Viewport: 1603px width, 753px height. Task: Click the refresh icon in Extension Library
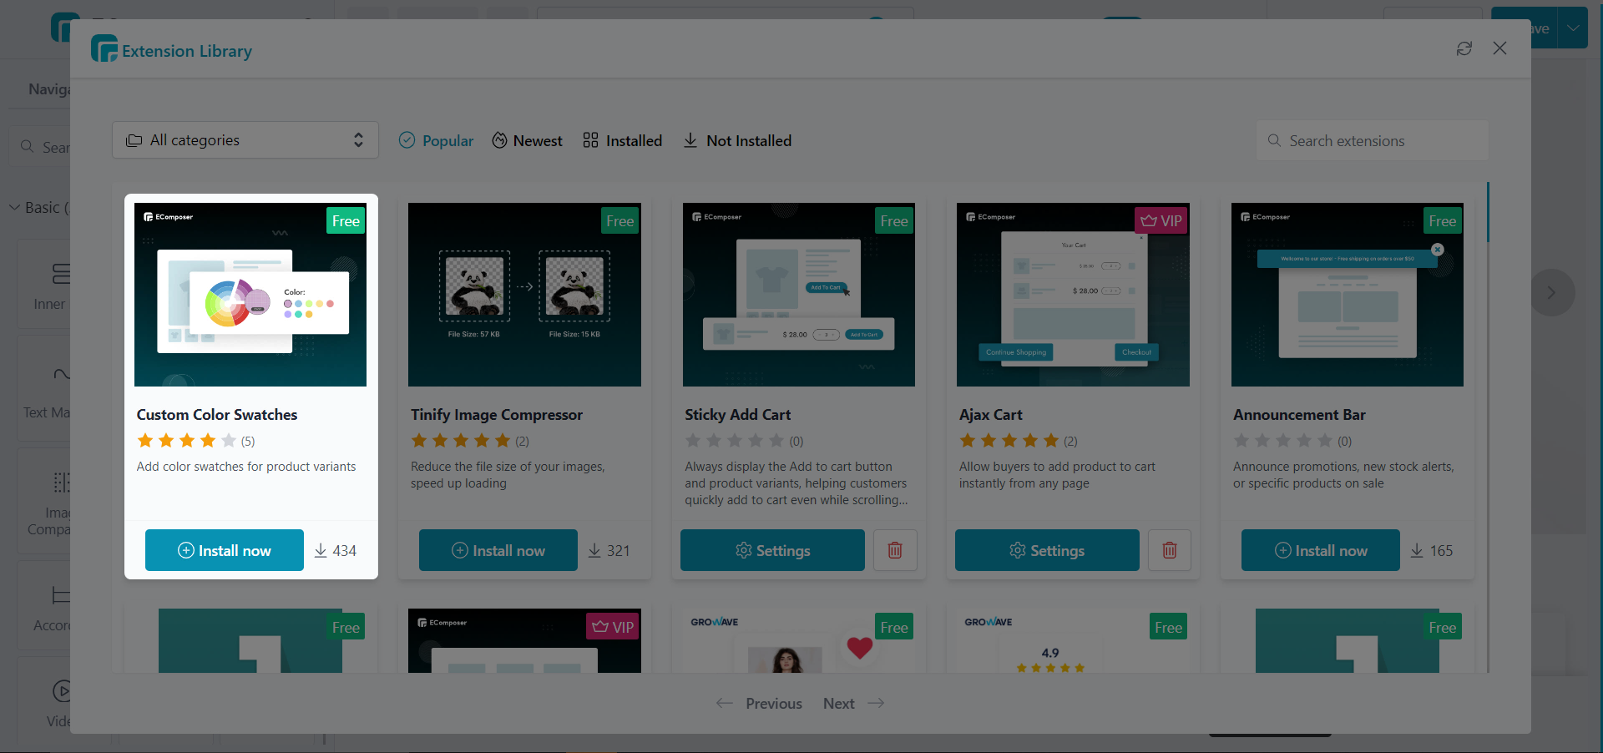(x=1464, y=49)
